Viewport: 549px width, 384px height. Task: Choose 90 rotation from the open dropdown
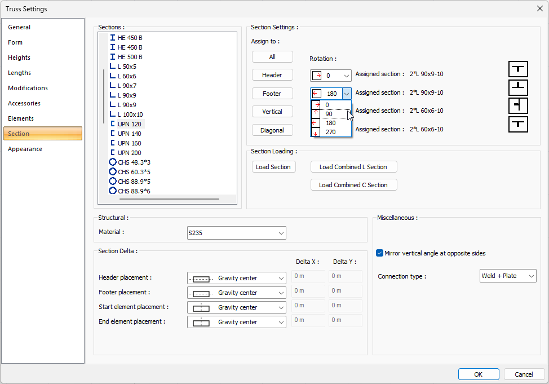(329, 114)
